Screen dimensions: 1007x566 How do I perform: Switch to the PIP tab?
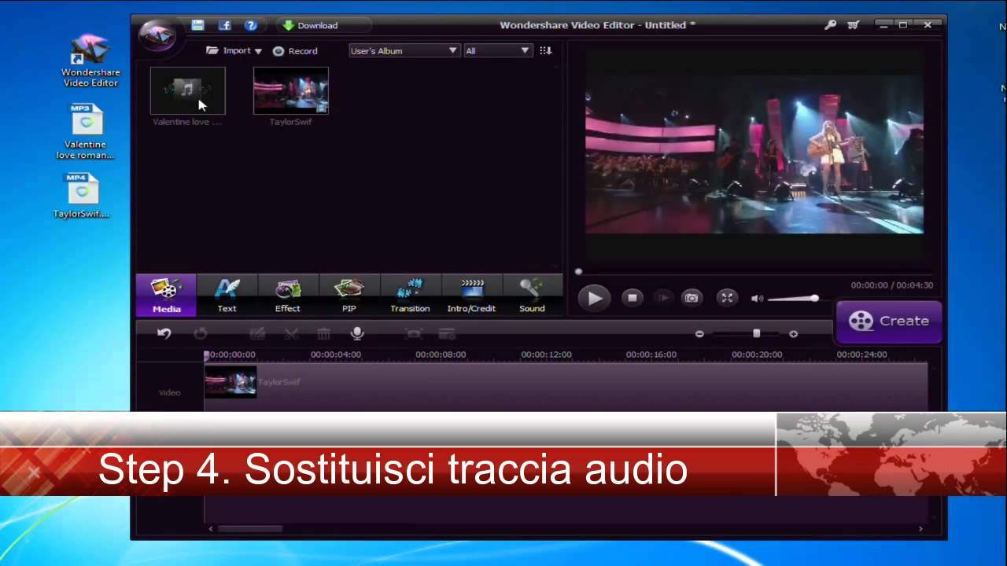pyautogui.click(x=349, y=295)
